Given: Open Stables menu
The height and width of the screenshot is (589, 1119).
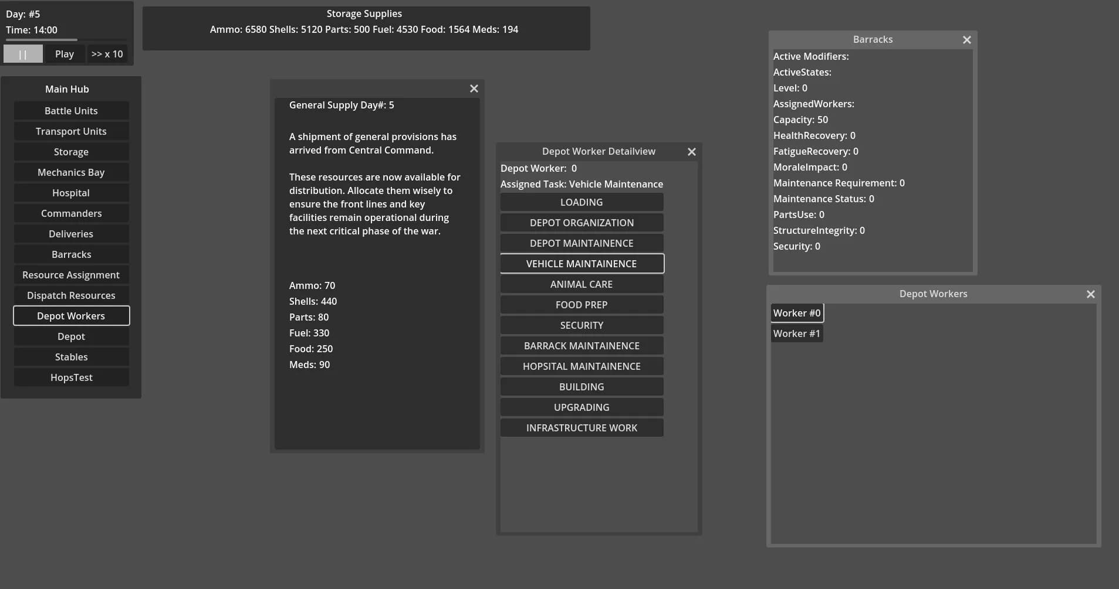Looking at the screenshot, I should click(71, 357).
